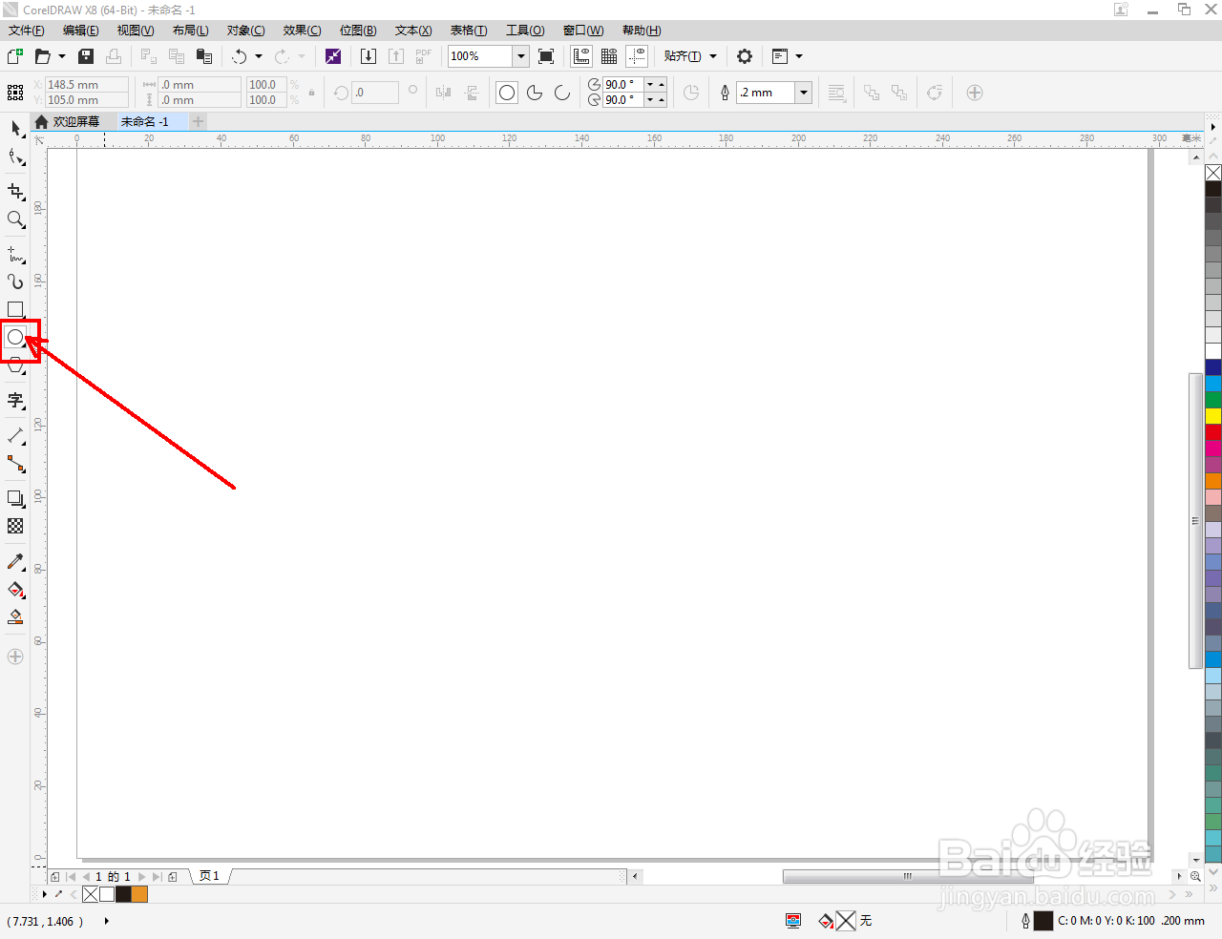Toggle lock ratio padlock
Screen dimensions: 1222x939
click(x=311, y=93)
